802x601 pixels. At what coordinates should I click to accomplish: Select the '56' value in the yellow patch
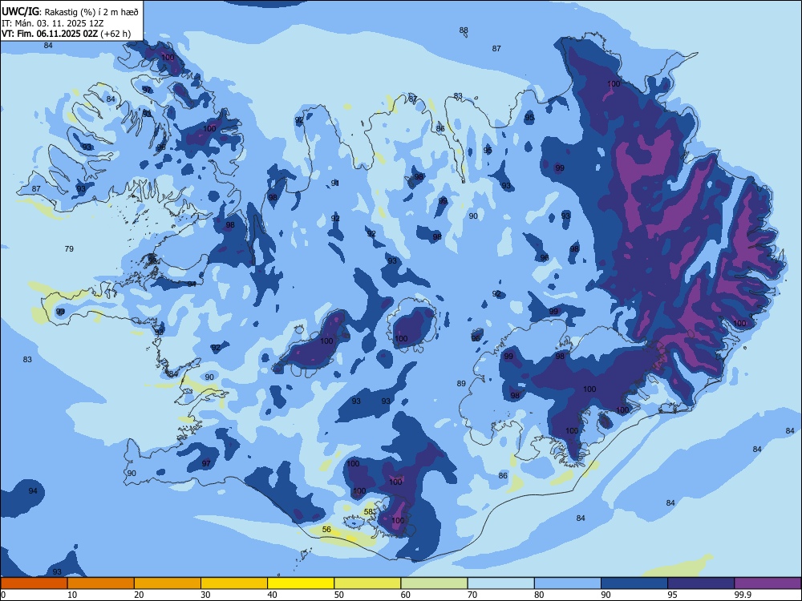pyautogui.click(x=326, y=530)
